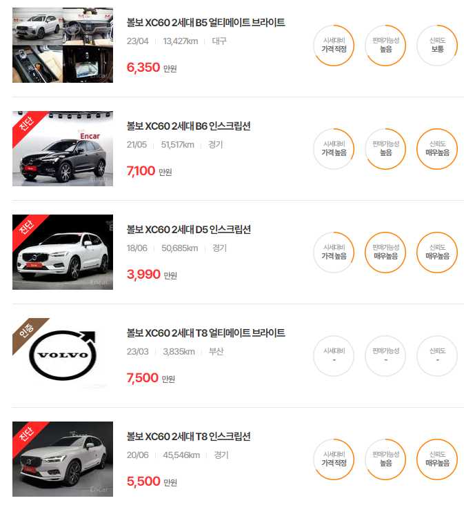Image resolution: width=464 pixels, height=505 pixels.
Task: Click the 신뢰도 보통 gauge of the B5 listing
Action: tap(437, 46)
